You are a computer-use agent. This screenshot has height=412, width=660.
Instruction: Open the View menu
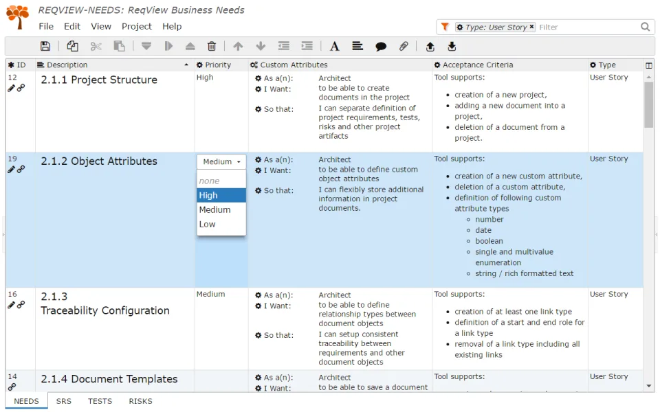click(101, 27)
